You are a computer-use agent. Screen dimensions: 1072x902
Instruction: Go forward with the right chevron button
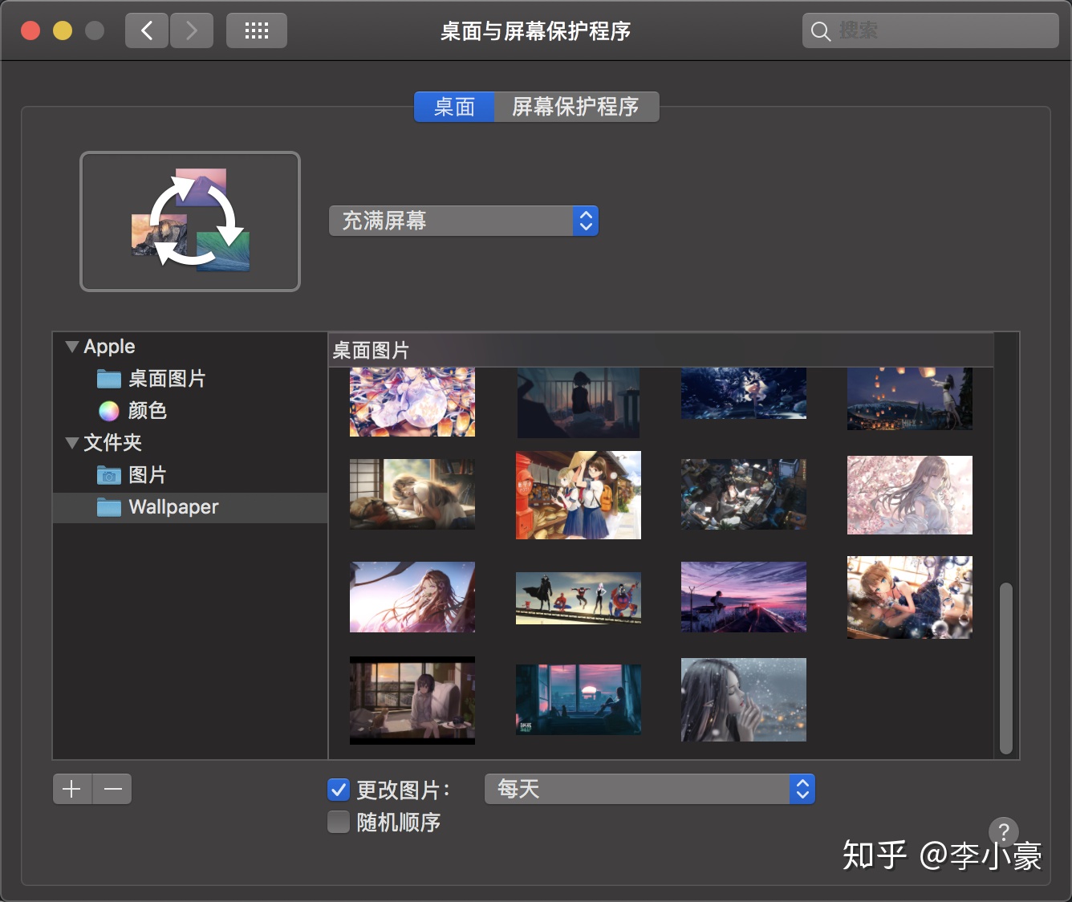tap(192, 30)
